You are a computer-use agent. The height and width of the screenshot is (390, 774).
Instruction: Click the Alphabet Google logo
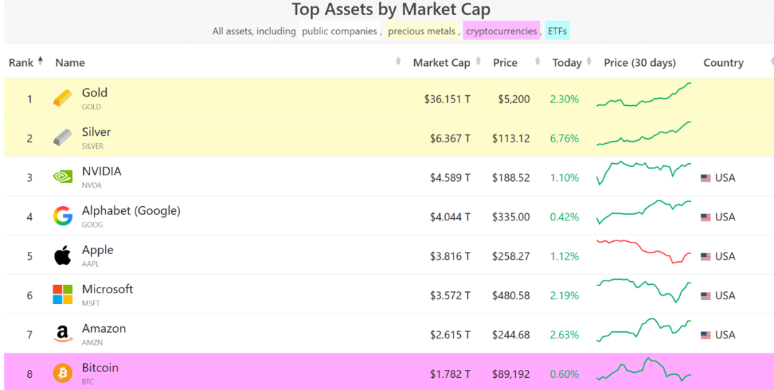click(62, 216)
